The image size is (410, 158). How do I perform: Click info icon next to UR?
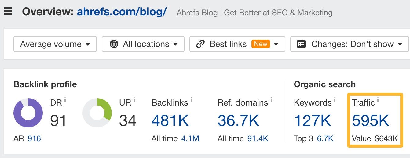tap(134, 99)
